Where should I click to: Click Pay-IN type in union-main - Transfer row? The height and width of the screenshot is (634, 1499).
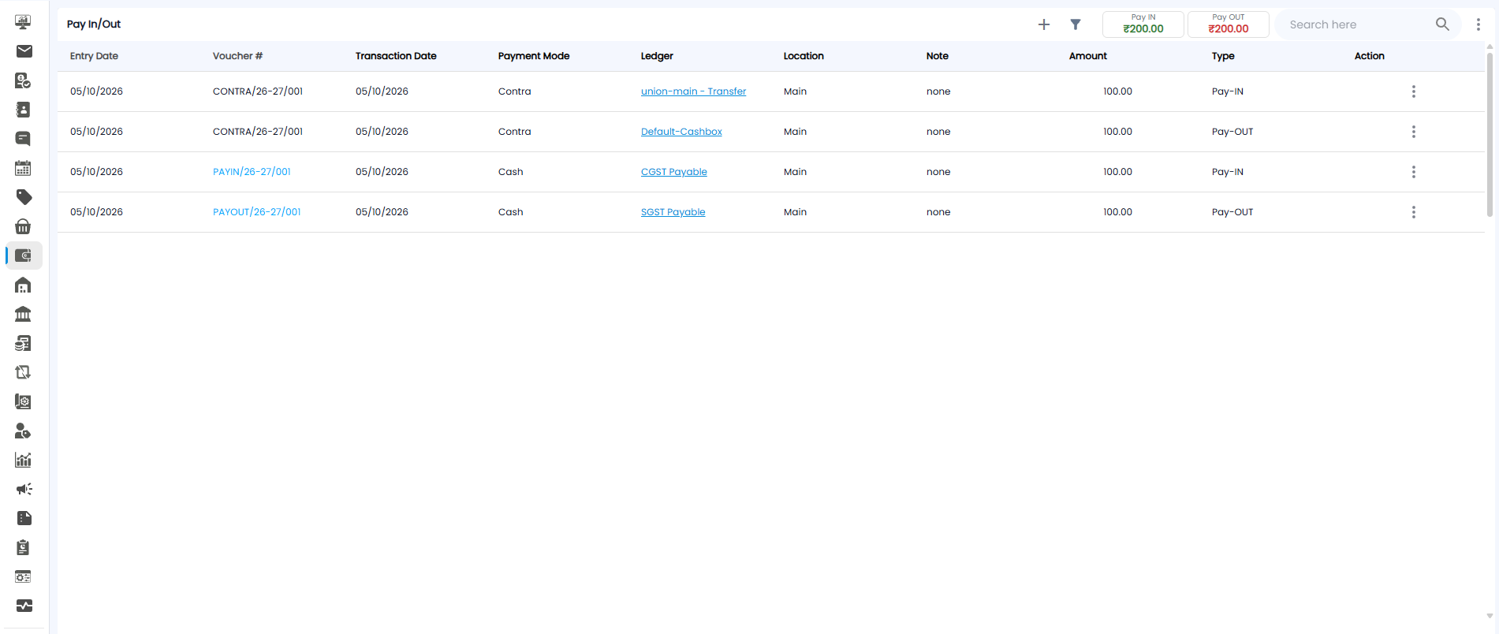click(x=1228, y=91)
